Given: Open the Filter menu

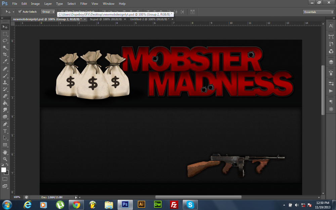Looking at the screenshot, I should [x=84, y=4].
